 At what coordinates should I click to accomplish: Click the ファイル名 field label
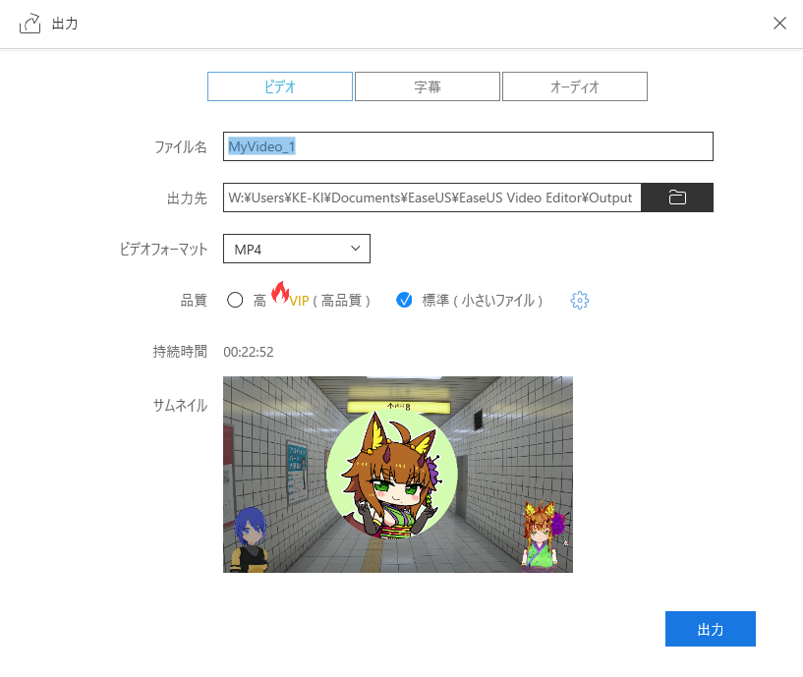(180, 146)
